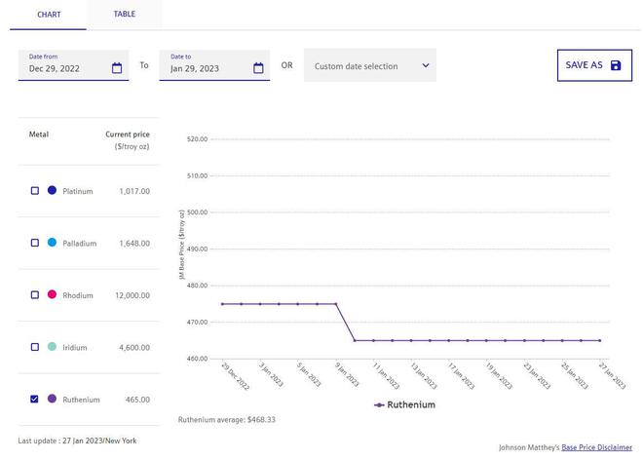This screenshot has width=643, height=460.
Task: Click the Ruthenium legend marker below chart
Action: [379, 404]
